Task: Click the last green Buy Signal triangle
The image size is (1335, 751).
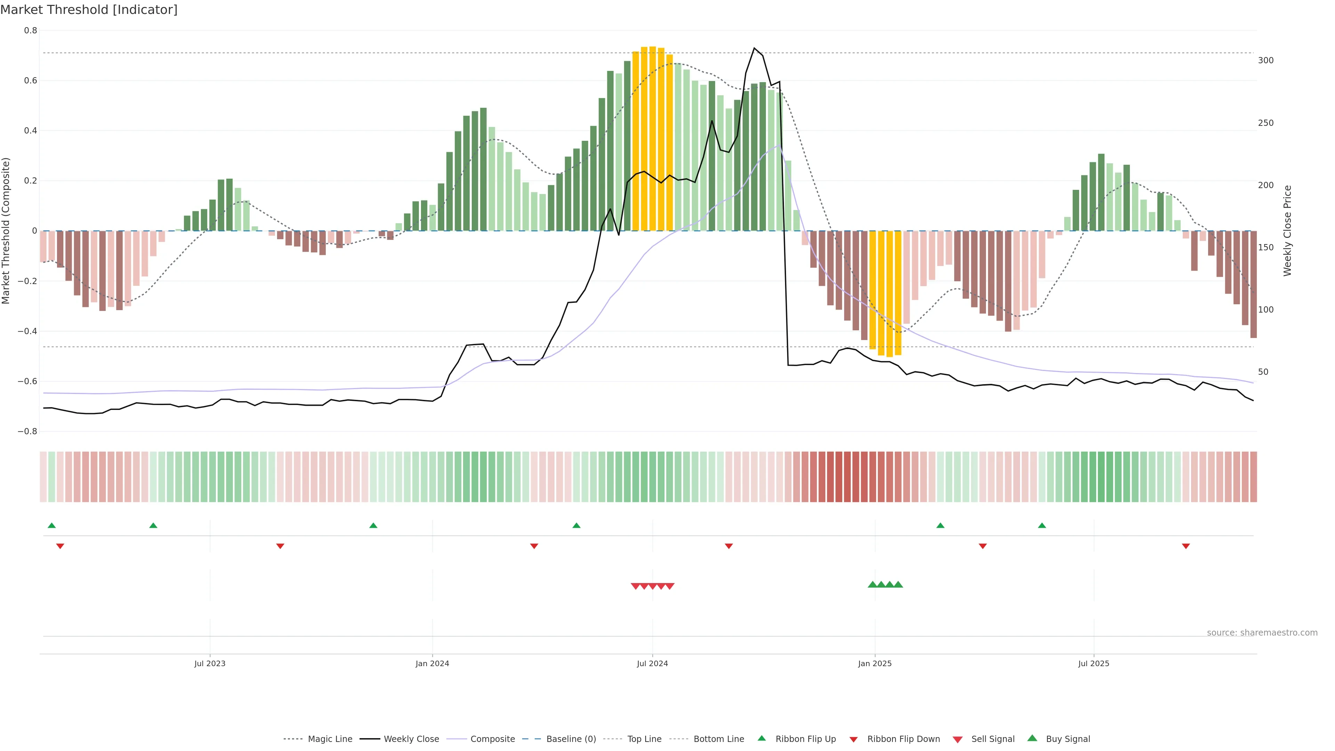Action: (x=898, y=584)
